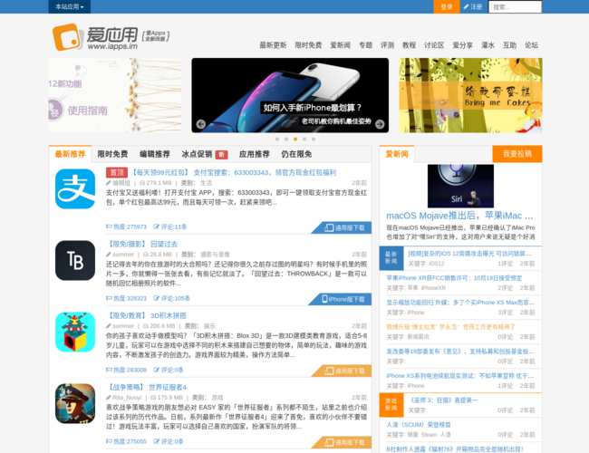589x453 pixels.
Task: Select the active orange carousel dot
Action: tap(295, 139)
